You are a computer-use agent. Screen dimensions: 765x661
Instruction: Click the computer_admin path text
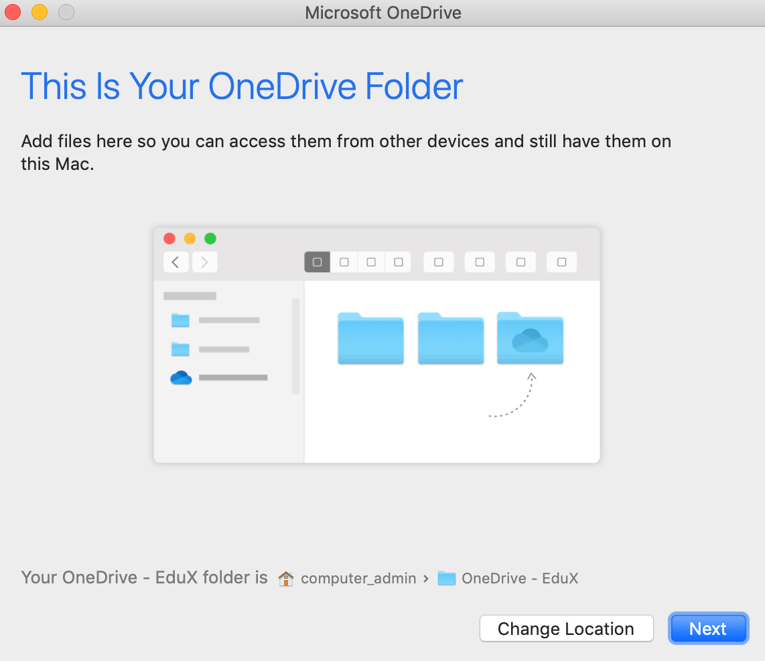coord(358,578)
